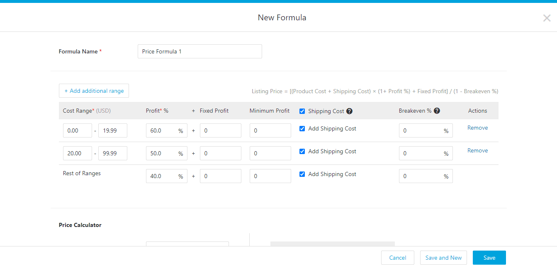Click the Fixed Profit field in 20.00-99.99 row

point(220,153)
